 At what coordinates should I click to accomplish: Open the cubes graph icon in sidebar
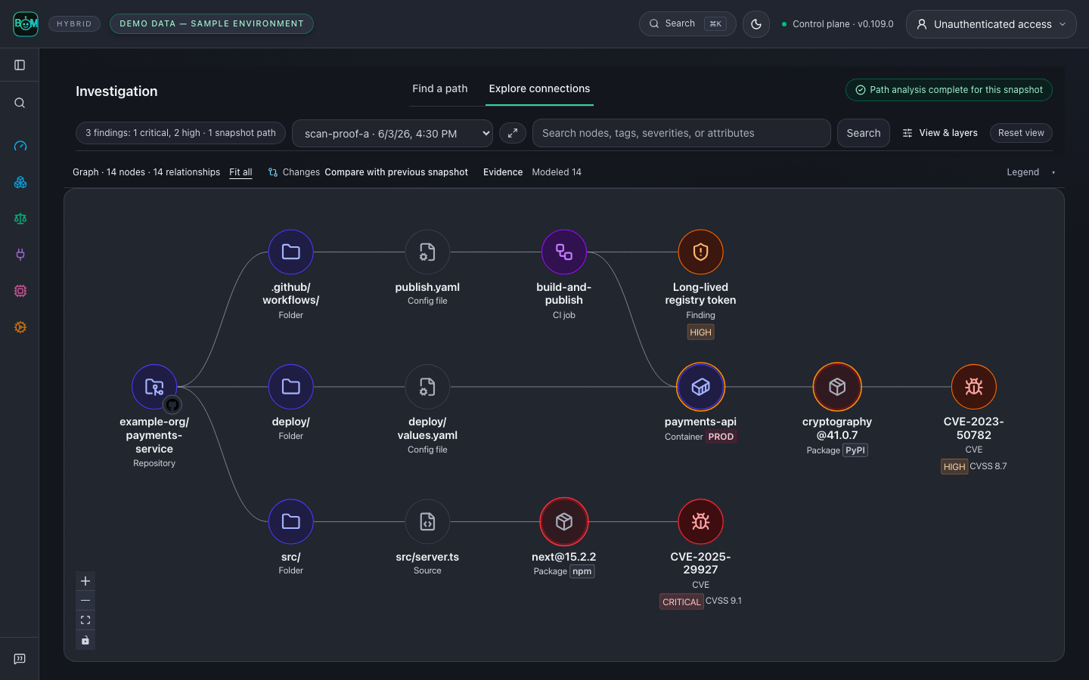click(20, 182)
